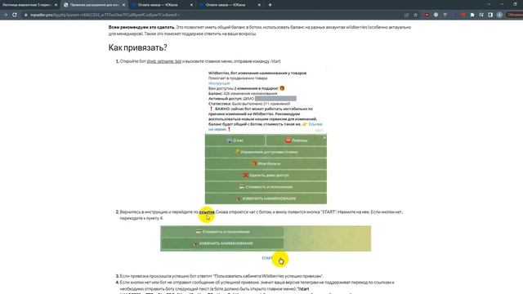The image size is (523, 294).
Task: Share this page using the share icon
Action: click(406, 15)
